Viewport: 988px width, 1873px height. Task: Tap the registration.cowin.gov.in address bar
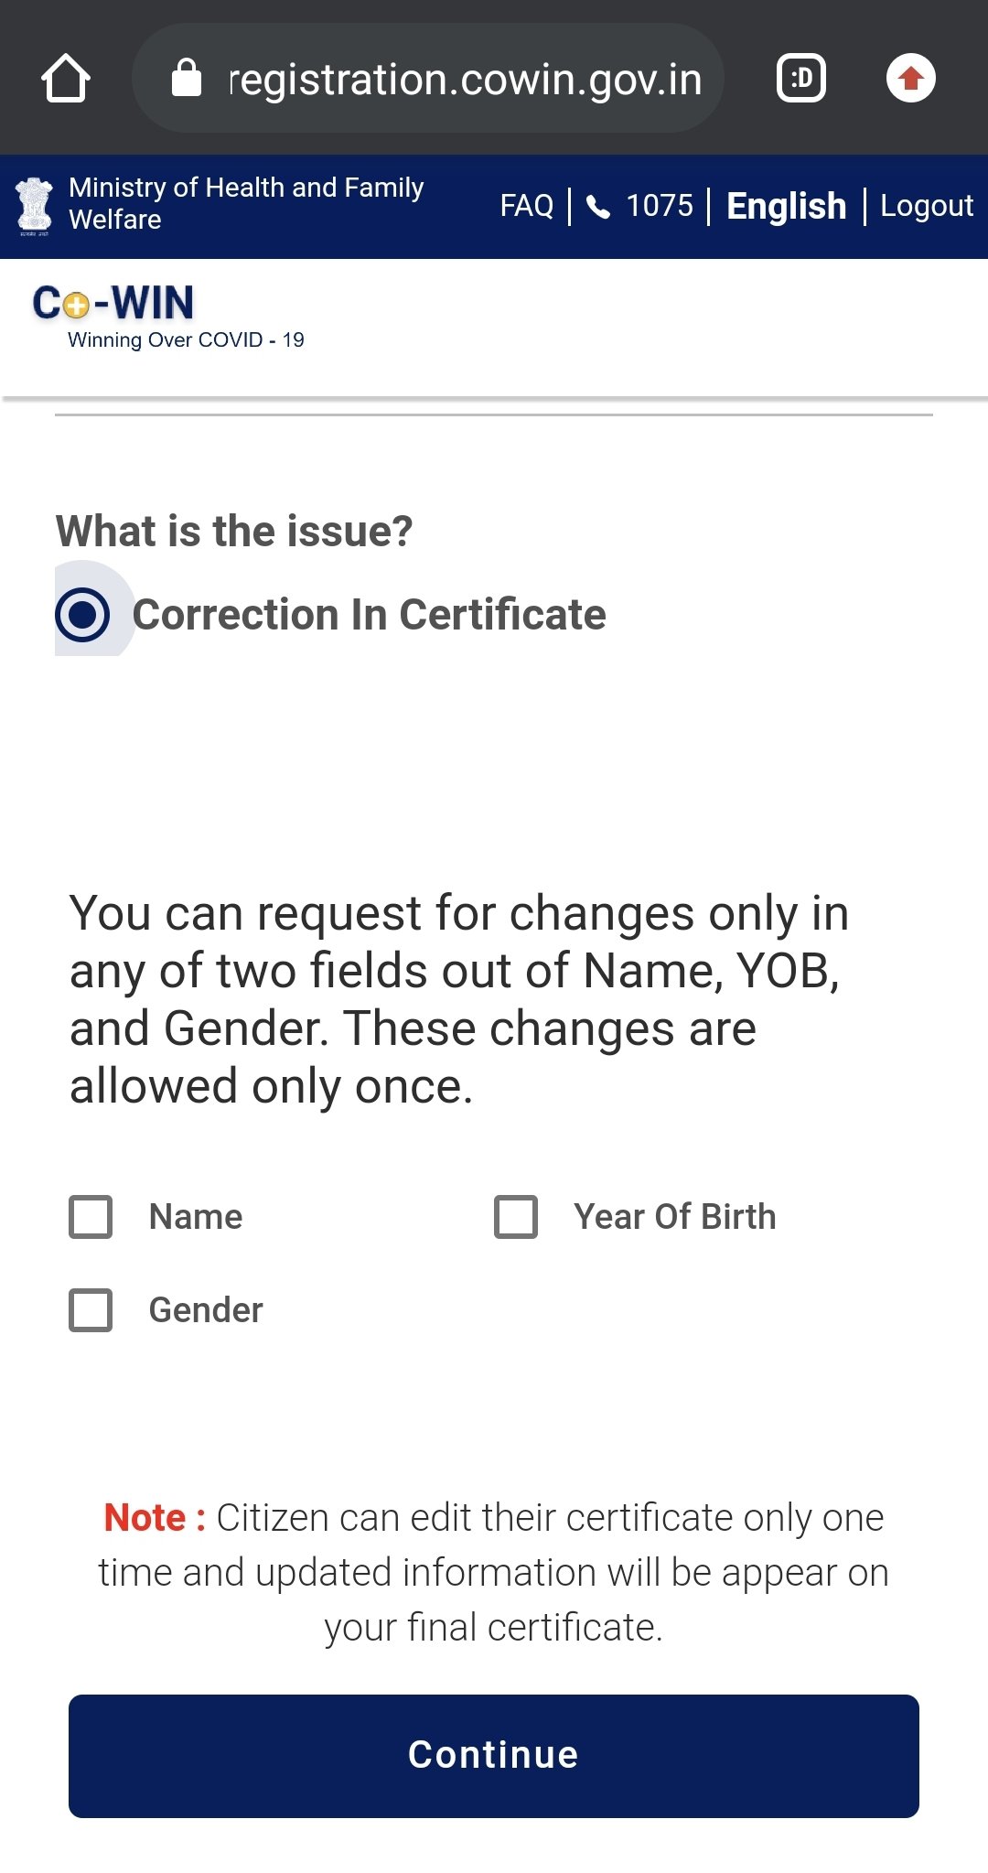465,80
